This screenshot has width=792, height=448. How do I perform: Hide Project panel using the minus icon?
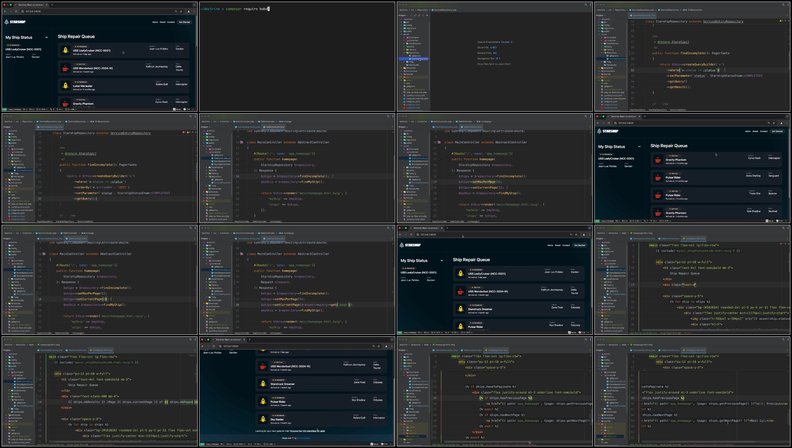tap(427, 15)
